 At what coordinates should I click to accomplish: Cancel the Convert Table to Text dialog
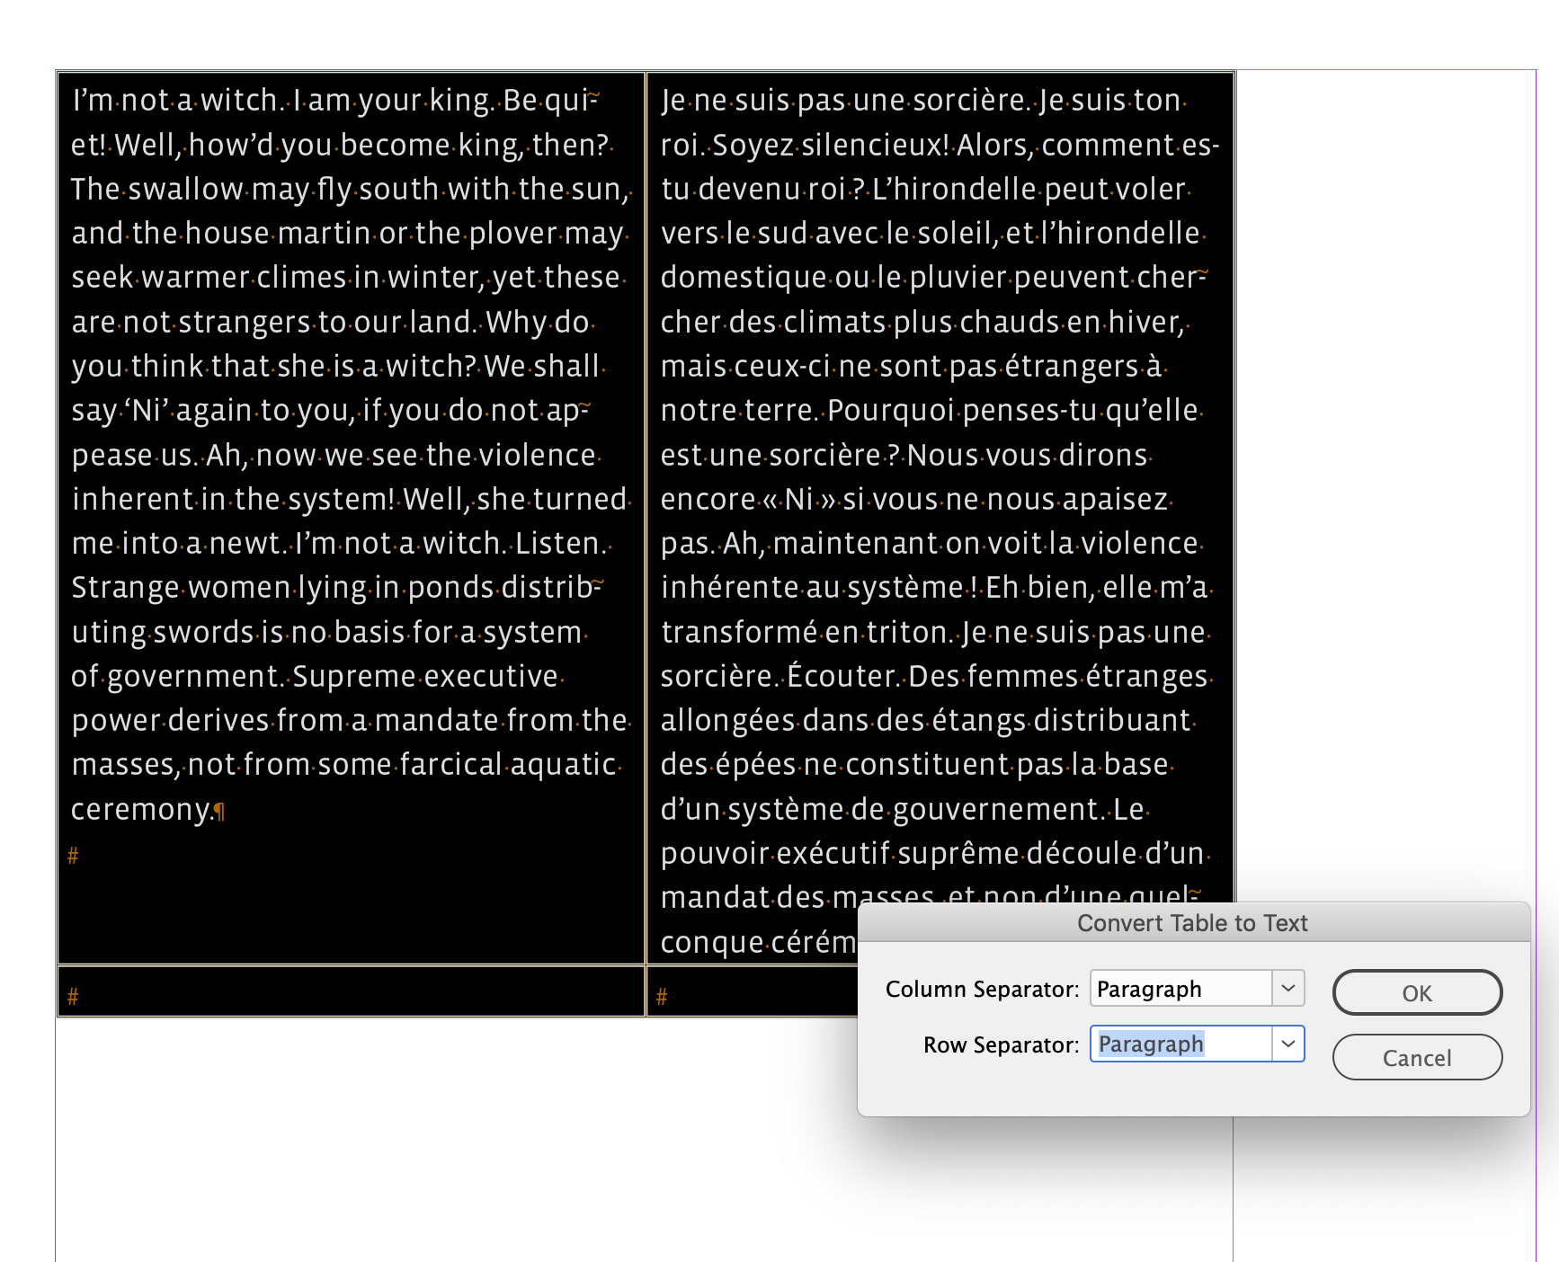pyautogui.click(x=1417, y=1058)
